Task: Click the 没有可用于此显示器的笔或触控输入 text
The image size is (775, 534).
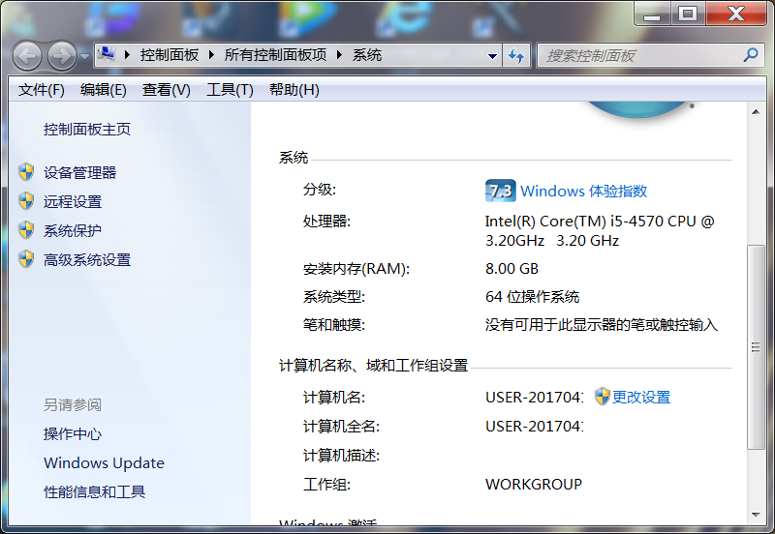Action: 601,325
